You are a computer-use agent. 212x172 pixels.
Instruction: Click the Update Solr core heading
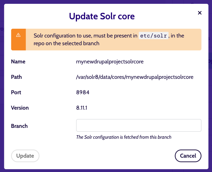coord(102,16)
